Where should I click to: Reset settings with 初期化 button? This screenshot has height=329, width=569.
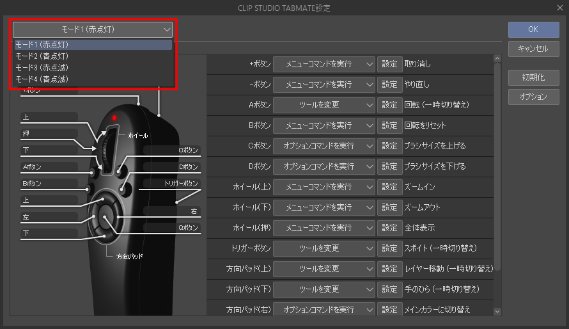[533, 77]
